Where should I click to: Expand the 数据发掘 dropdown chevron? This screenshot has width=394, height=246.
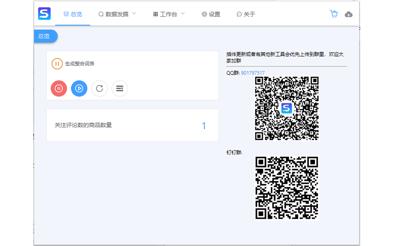pos(134,14)
